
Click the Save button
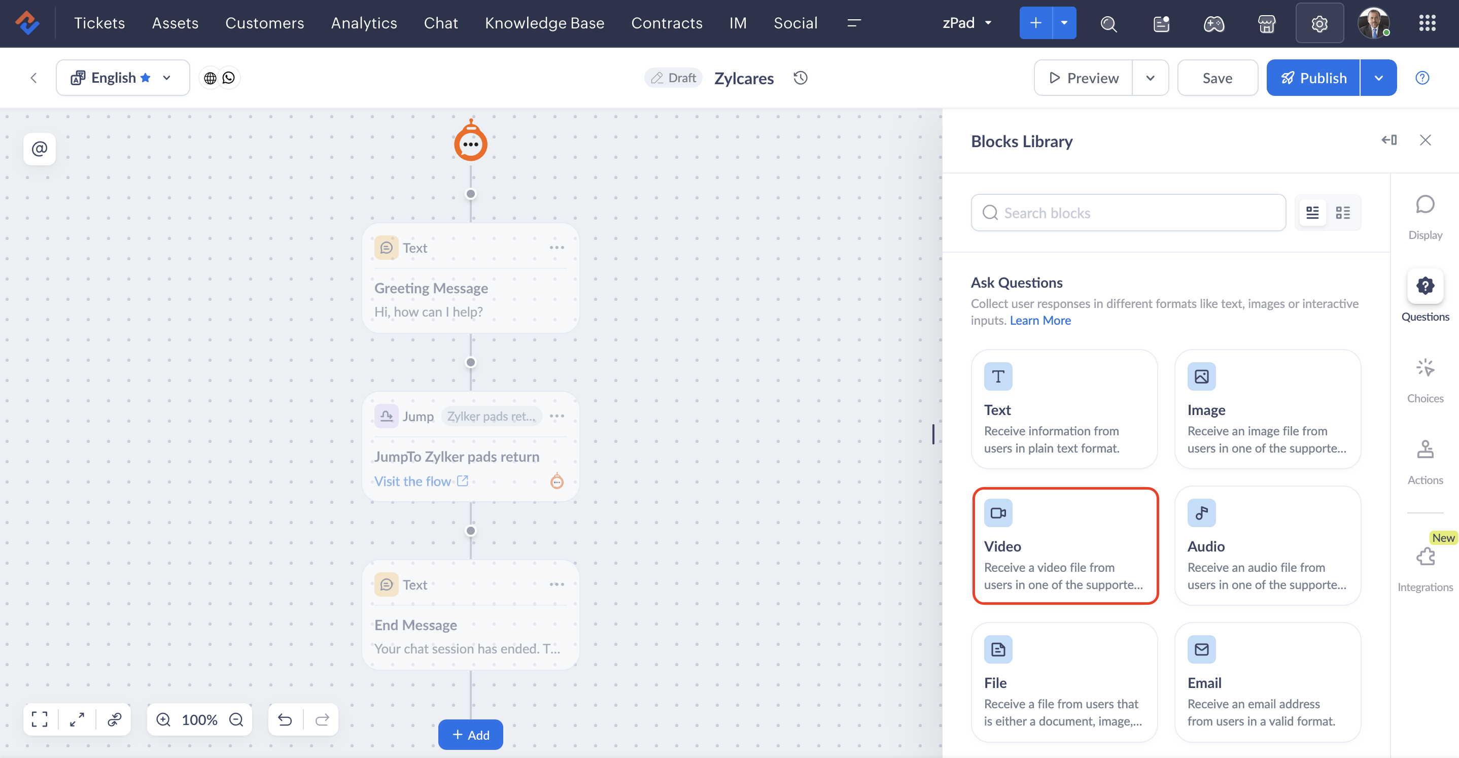point(1217,78)
